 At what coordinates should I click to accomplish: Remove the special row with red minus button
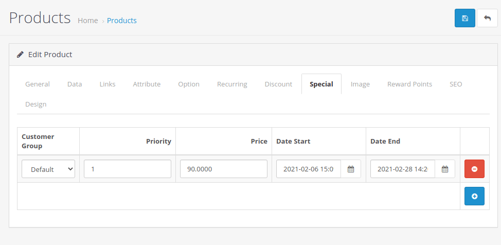click(x=474, y=169)
